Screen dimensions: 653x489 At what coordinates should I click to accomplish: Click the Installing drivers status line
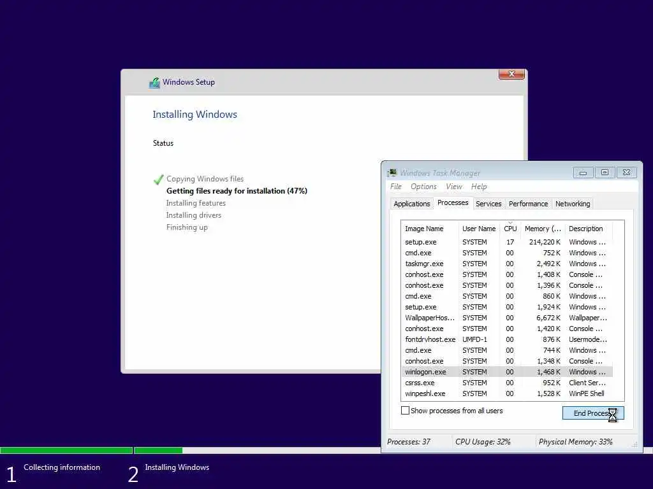pyautogui.click(x=194, y=215)
